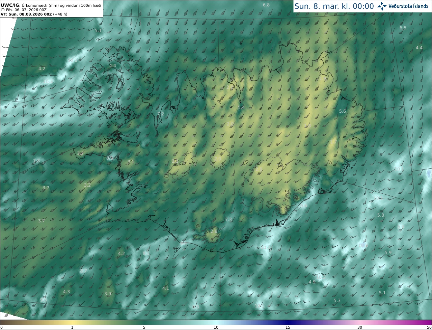Click the 7.8 value on the map
Image resolution: width=432 pixels, height=330 pixels.
[36, 161]
